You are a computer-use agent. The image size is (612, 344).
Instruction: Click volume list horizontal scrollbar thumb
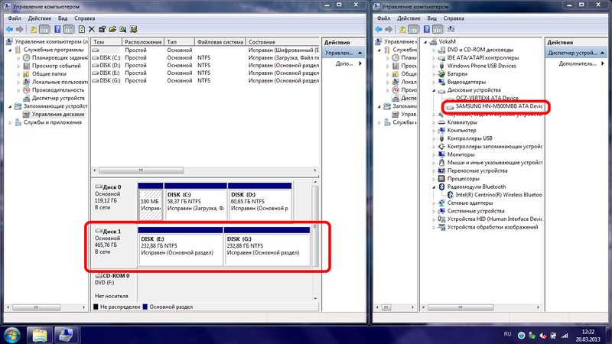(x=141, y=170)
